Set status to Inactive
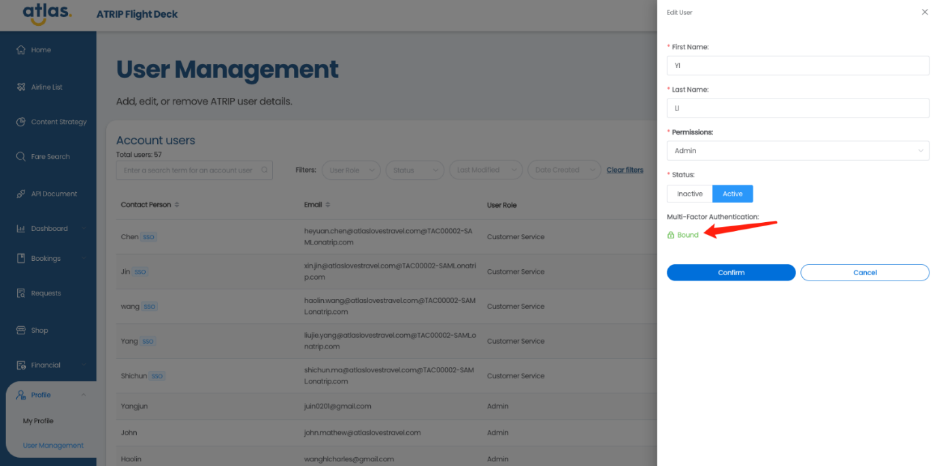The height and width of the screenshot is (466, 939). point(689,194)
